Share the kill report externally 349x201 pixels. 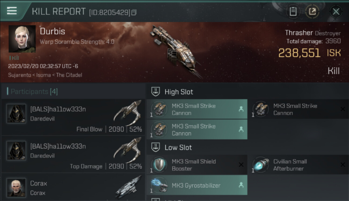[312, 12]
